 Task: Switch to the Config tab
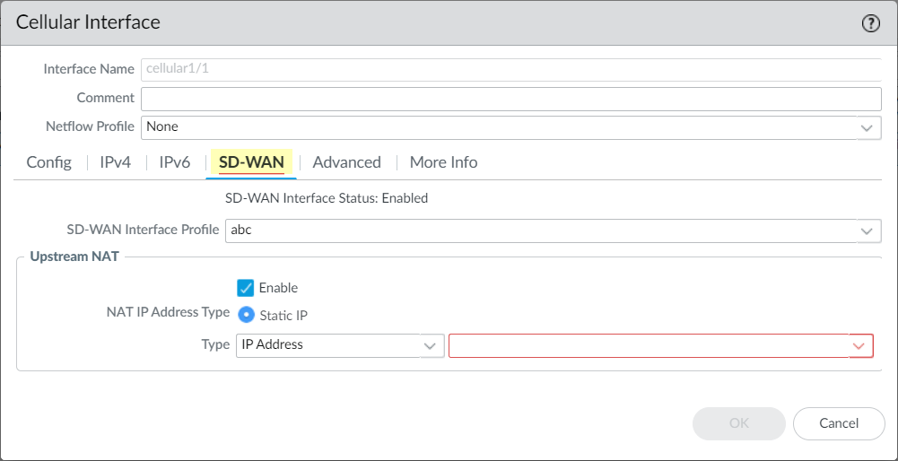tap(49, 162)
